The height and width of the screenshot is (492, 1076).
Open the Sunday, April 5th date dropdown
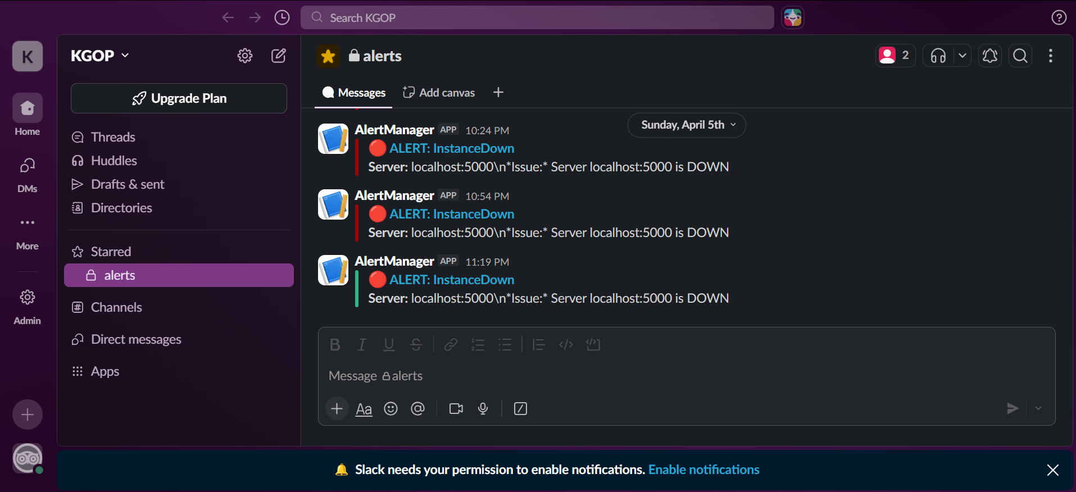coord(687,125)
